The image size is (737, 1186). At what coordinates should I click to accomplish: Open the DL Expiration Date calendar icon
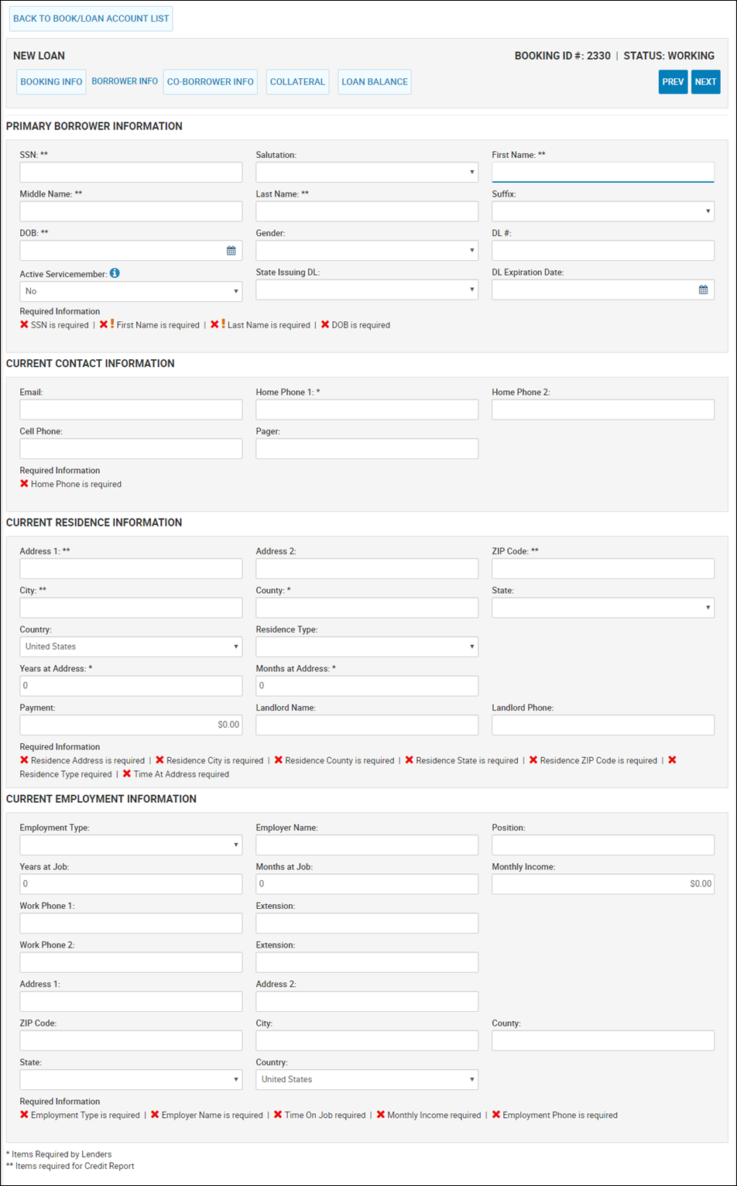[x=703, y=290]
